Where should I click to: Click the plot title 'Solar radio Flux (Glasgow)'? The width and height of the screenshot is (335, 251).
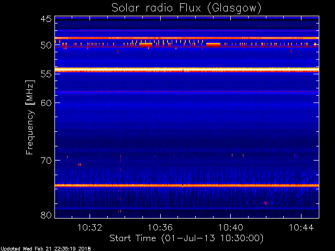coord(186,8)
